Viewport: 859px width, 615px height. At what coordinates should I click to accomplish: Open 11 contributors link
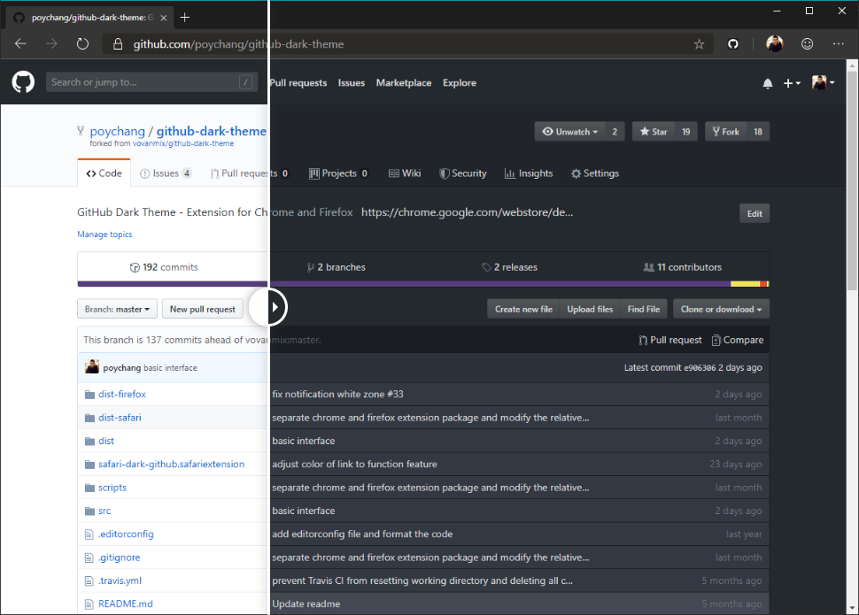click(683, 267)
